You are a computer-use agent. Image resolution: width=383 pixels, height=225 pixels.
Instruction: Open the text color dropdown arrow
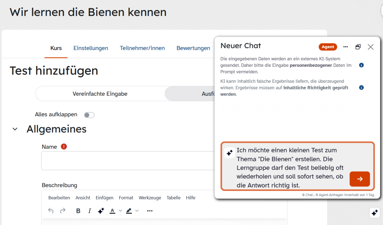coord(120,211)
